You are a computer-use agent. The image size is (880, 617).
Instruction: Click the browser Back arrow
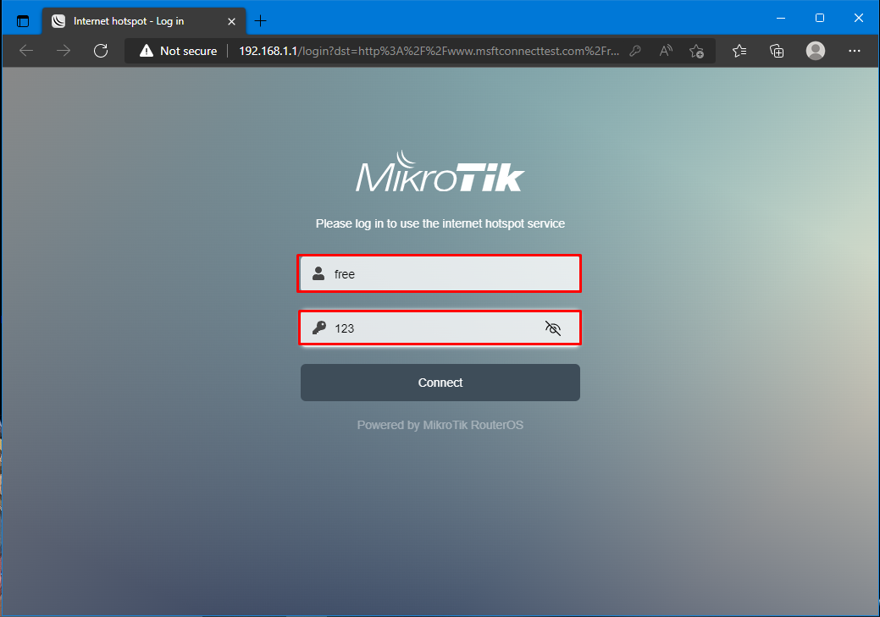click(x=26, y=51)
